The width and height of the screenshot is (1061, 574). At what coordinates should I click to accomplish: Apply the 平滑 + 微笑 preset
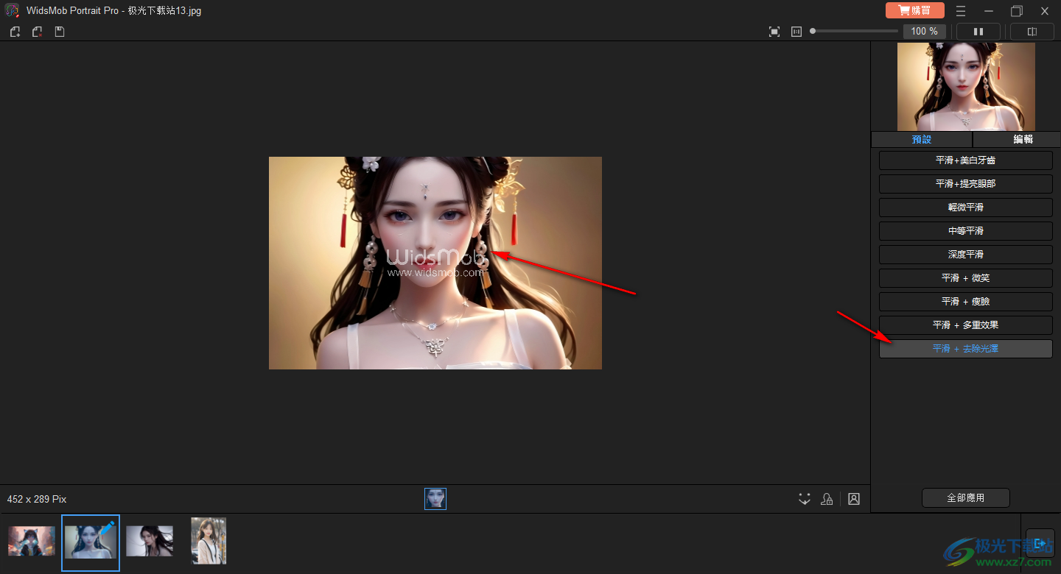coord(966,278)
